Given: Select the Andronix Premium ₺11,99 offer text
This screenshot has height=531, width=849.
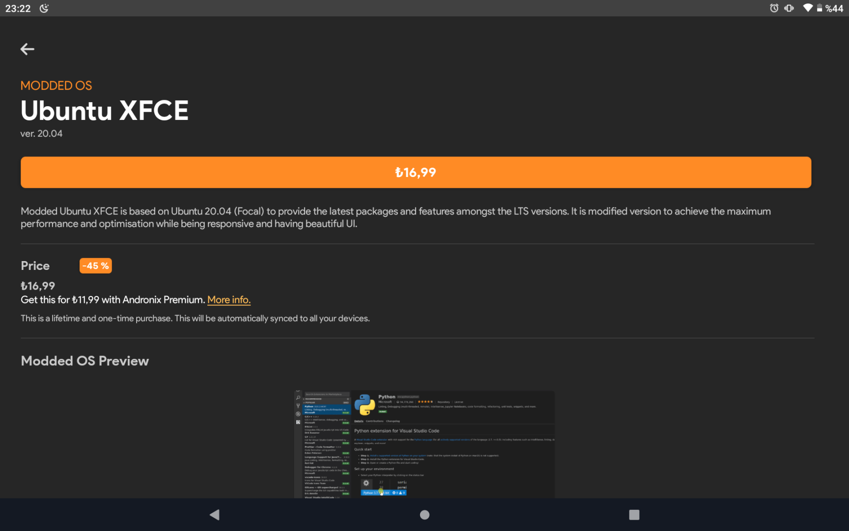Looking at the screenshot, I should coord(113,300).
